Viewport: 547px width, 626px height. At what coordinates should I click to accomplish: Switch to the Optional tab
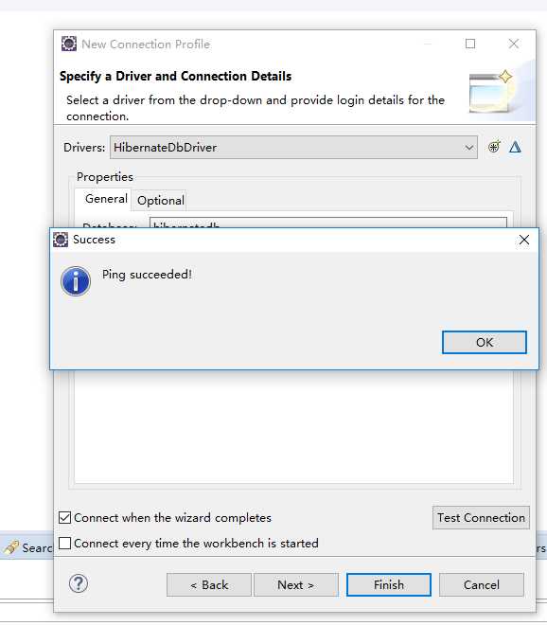tap(160, 200)
